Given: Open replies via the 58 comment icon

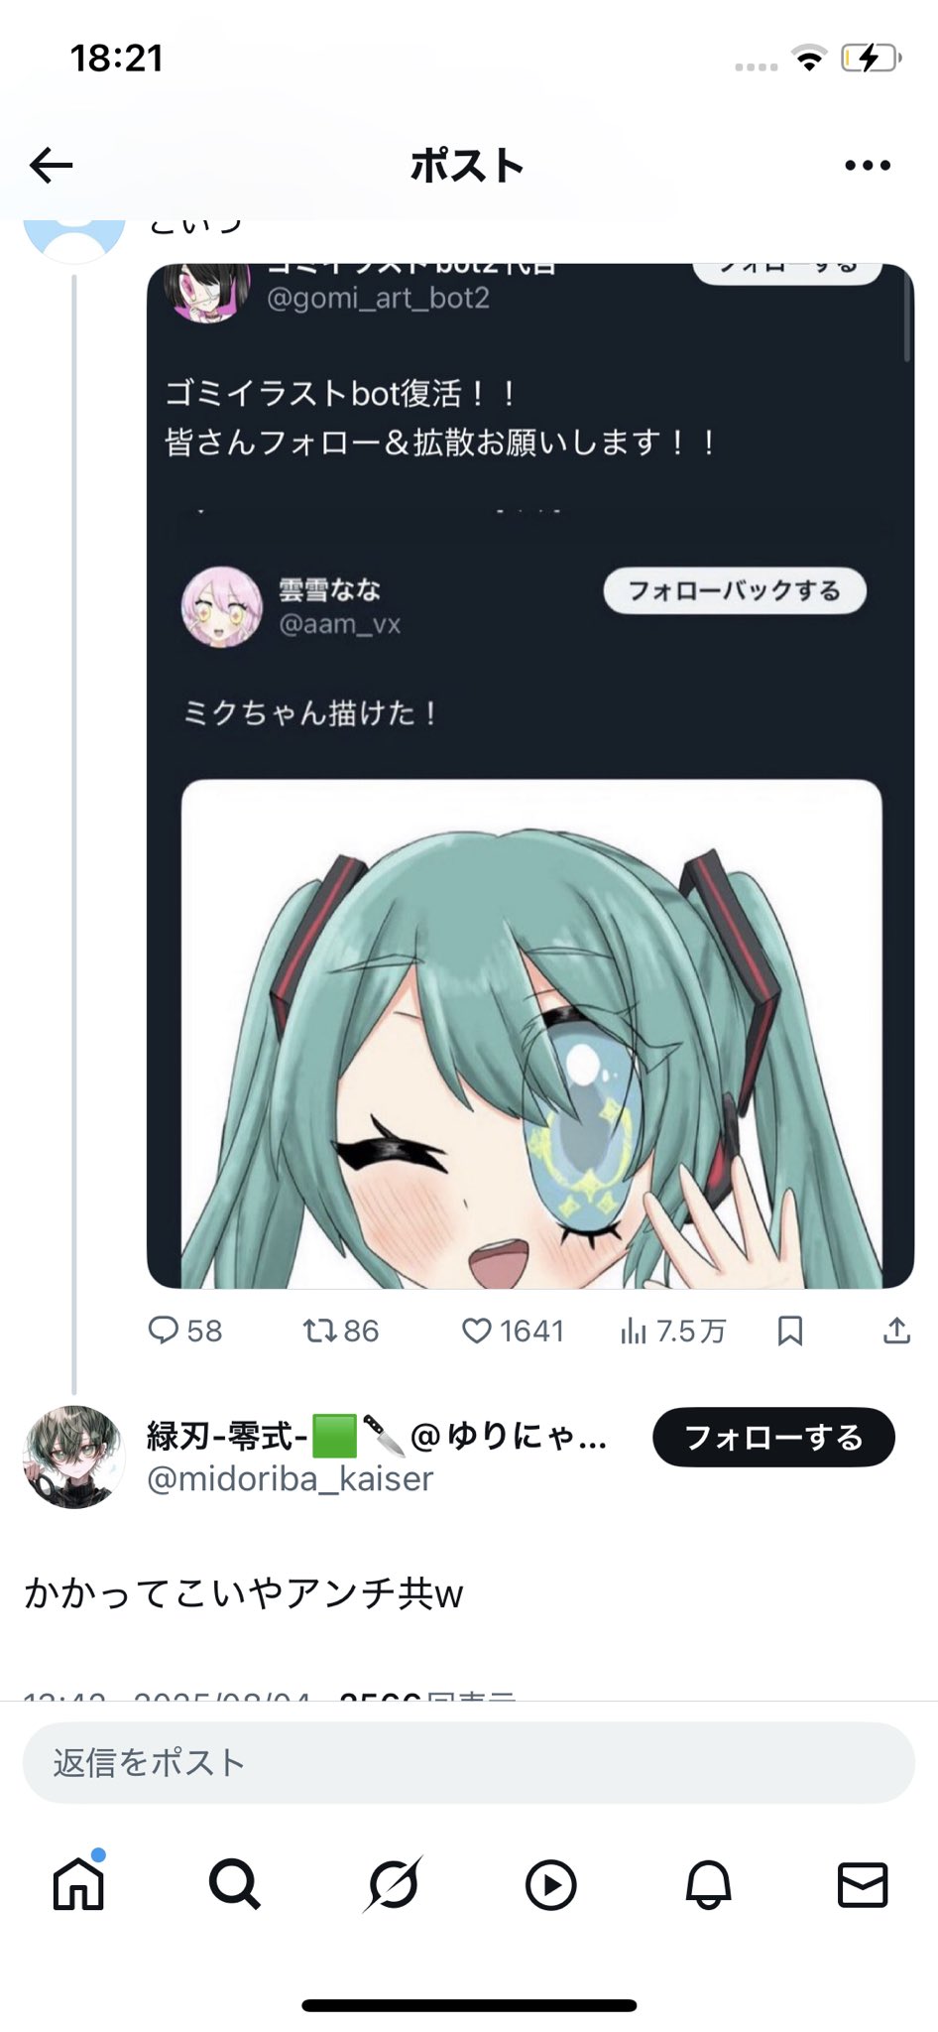Looking at the screenshot, I should coord(184,1330).
